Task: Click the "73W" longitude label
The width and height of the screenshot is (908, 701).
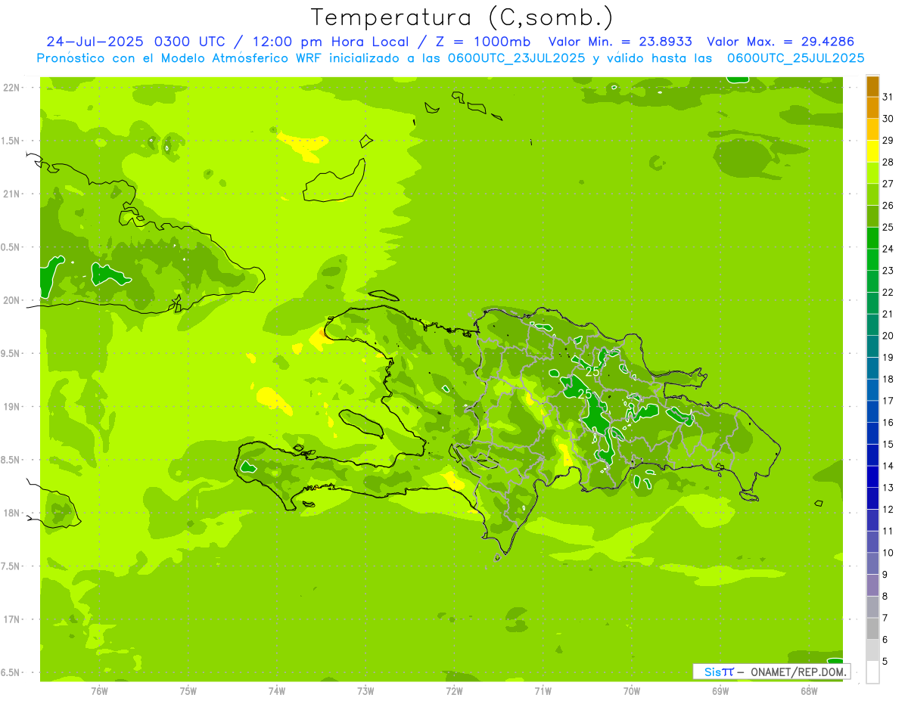Action: (x=365, y=690)
